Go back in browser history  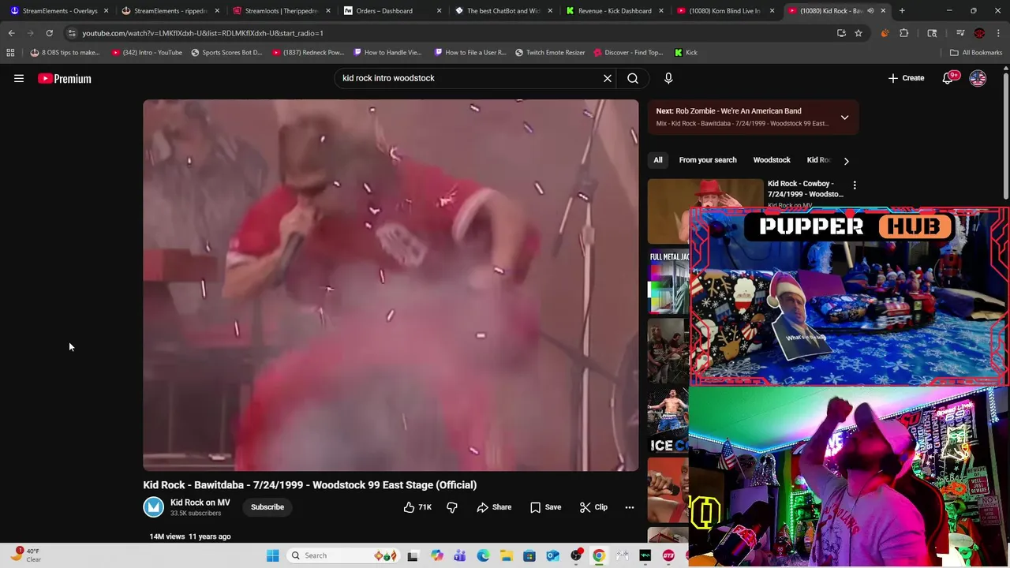[11, 33]
